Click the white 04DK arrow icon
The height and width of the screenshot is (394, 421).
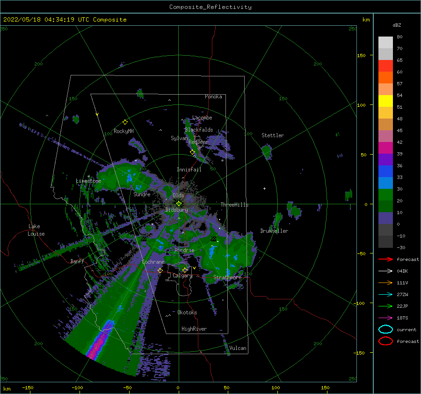[385, 271]
